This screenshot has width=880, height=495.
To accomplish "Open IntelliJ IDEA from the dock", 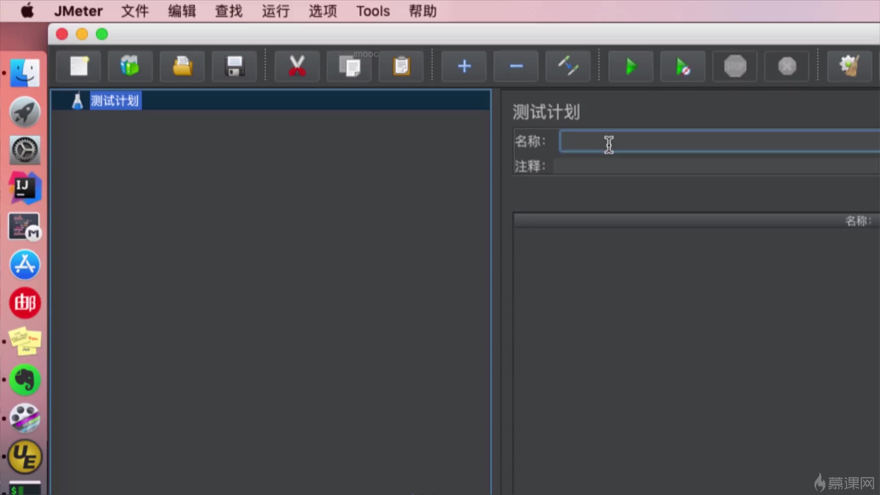I will click(25, 188).
